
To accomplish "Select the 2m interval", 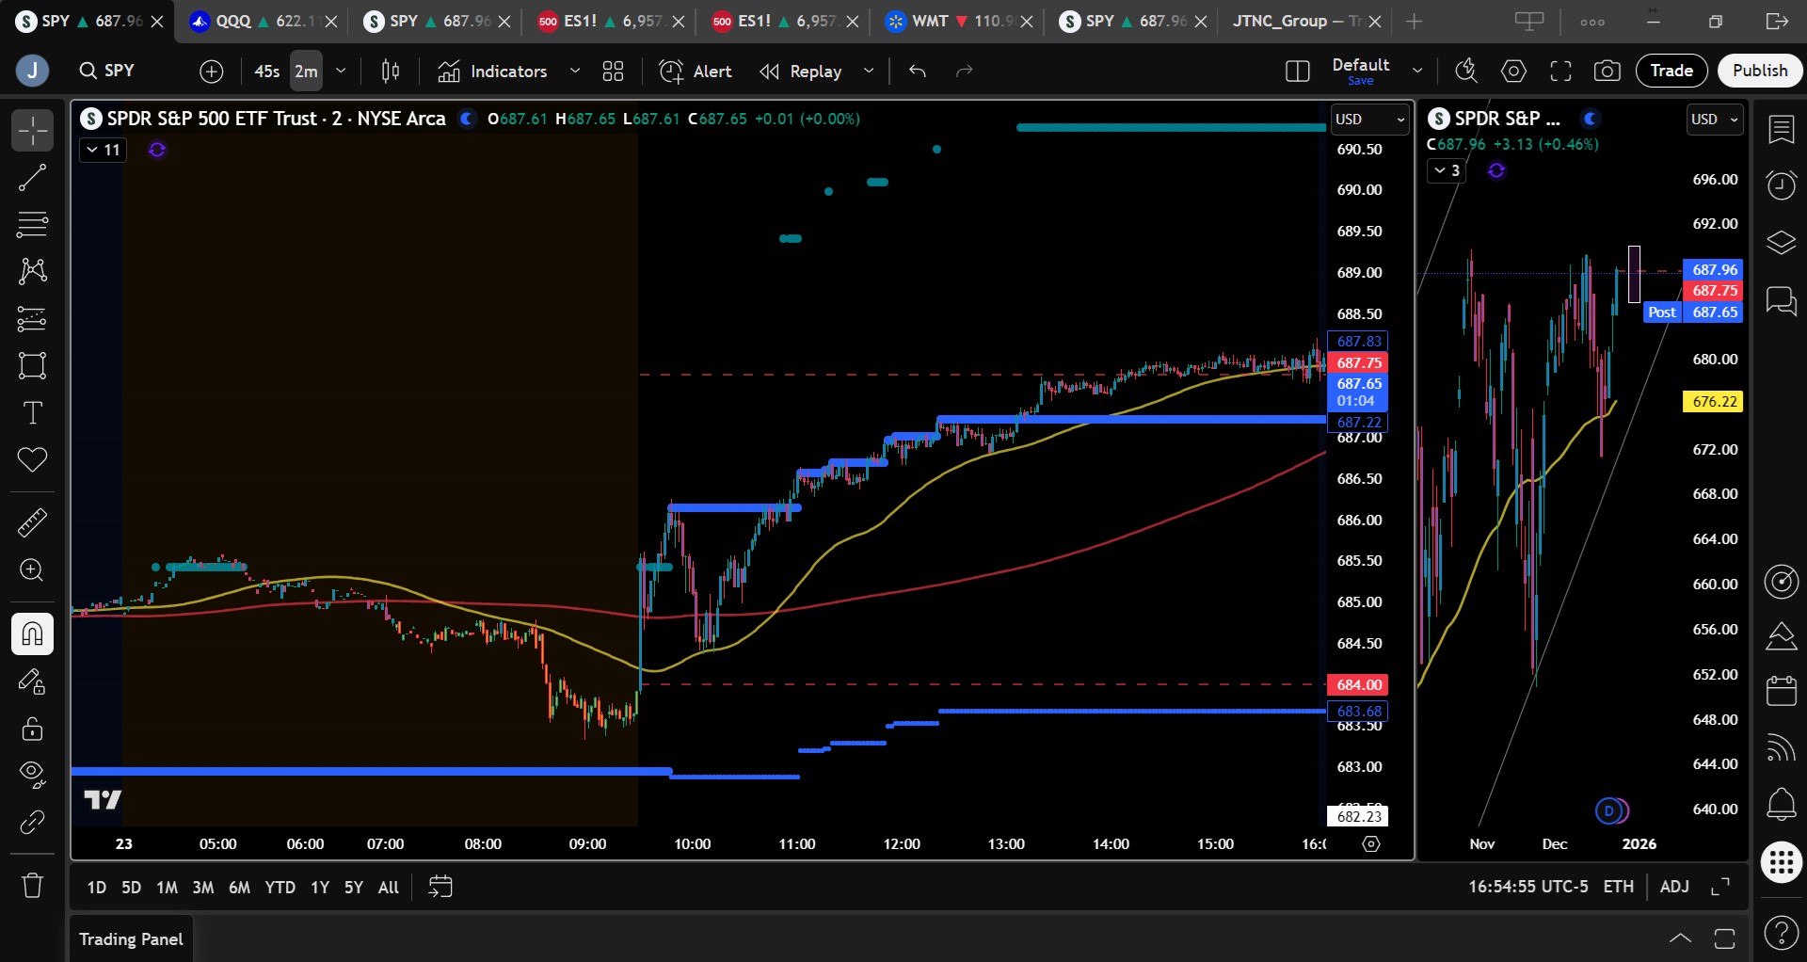I will tap(306, 72).
